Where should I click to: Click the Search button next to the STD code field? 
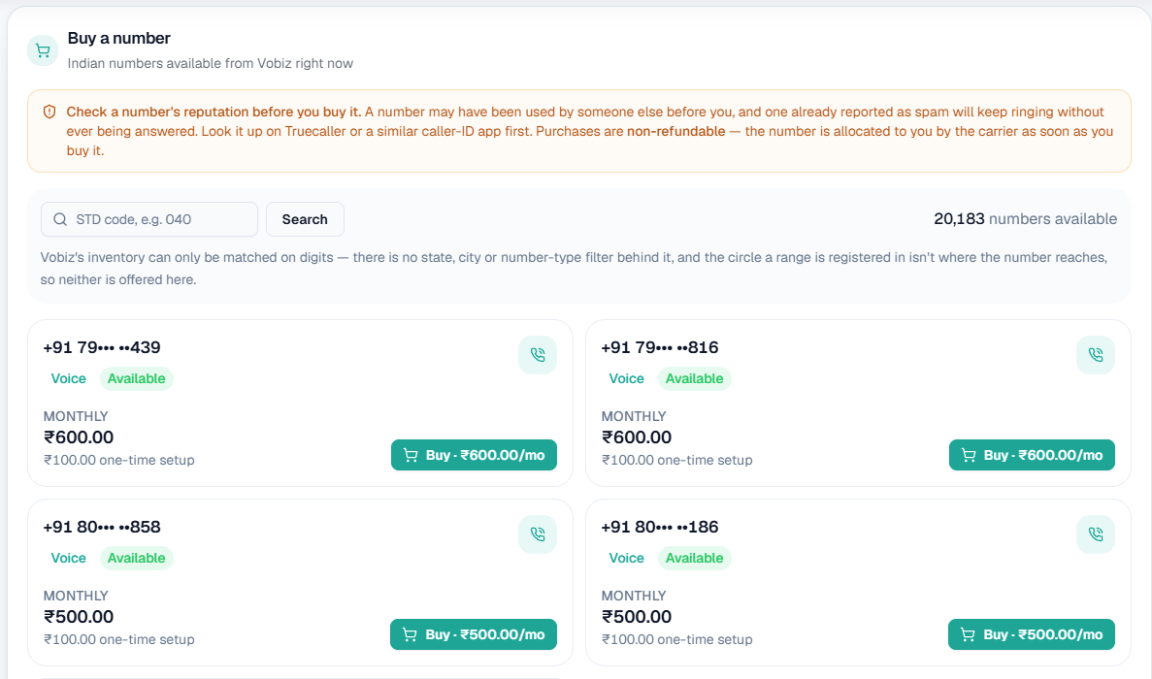pos(305,219)
